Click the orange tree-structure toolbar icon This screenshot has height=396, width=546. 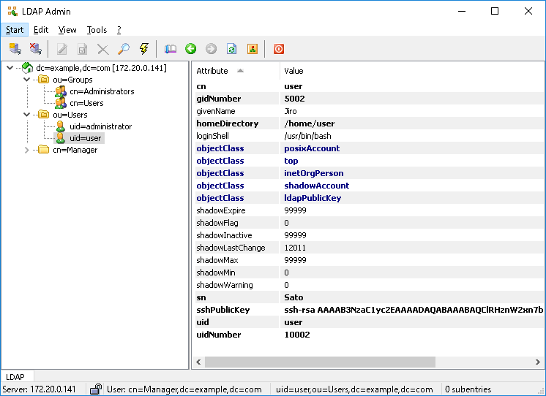tap(253, 49)
